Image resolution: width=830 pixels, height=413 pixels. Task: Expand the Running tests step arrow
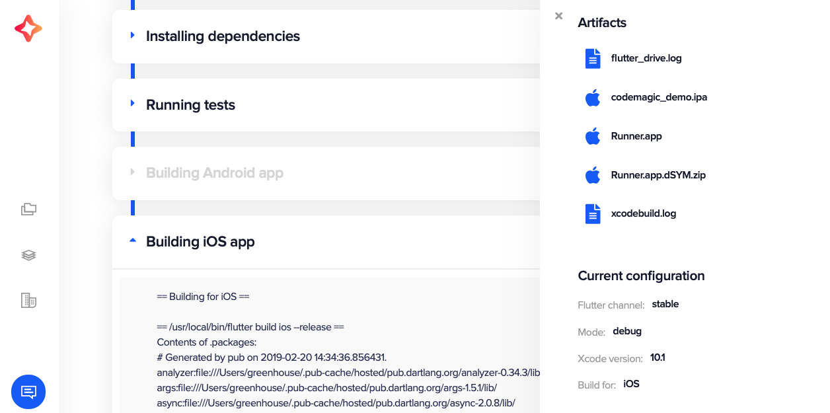pyautogui.click(x=133, y=104)
